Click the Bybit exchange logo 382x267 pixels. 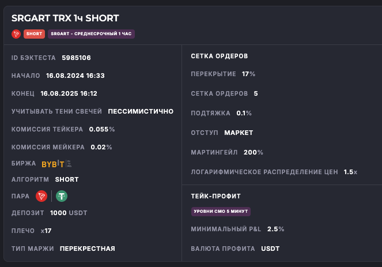pyautogui.click(x=56, y=164)
